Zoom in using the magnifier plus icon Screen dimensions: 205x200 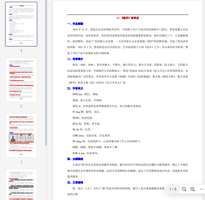point(192,189)
